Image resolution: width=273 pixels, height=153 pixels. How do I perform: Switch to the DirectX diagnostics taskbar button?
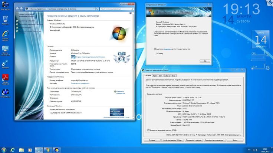click(57, 150)
